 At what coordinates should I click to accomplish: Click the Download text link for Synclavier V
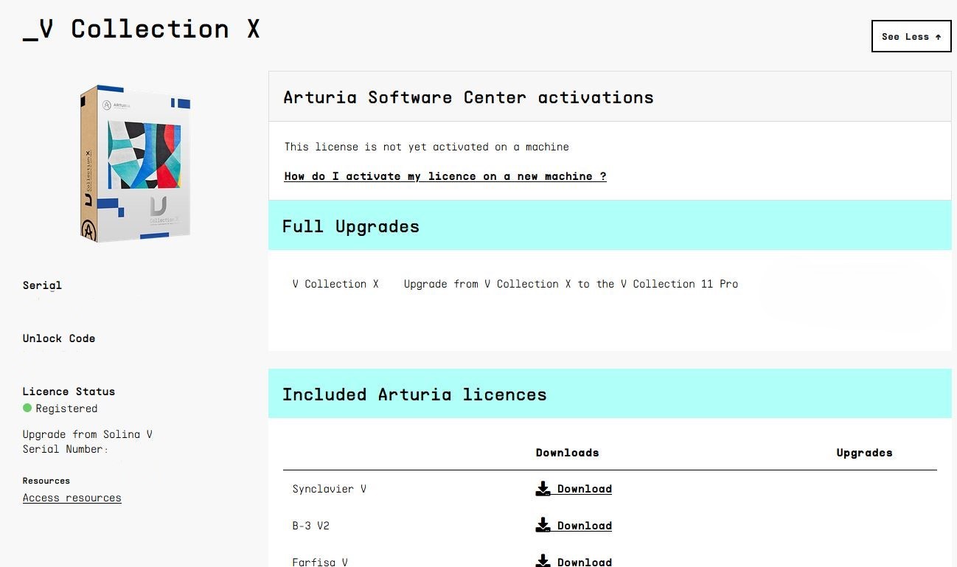point(584,489)
